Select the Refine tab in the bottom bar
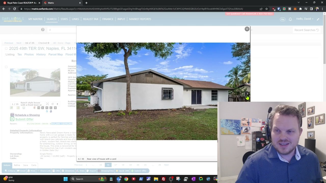The height and width of the screenshot is (183, 326). pyautogui.click(x=17, y=165)
